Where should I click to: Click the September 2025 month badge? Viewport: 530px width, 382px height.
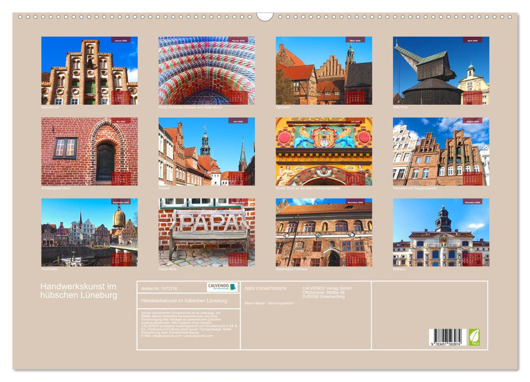click(121, 202)
